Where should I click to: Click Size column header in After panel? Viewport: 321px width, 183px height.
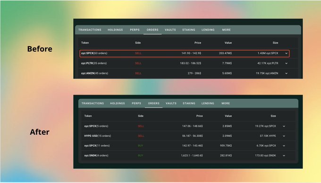tap(273, 116)
